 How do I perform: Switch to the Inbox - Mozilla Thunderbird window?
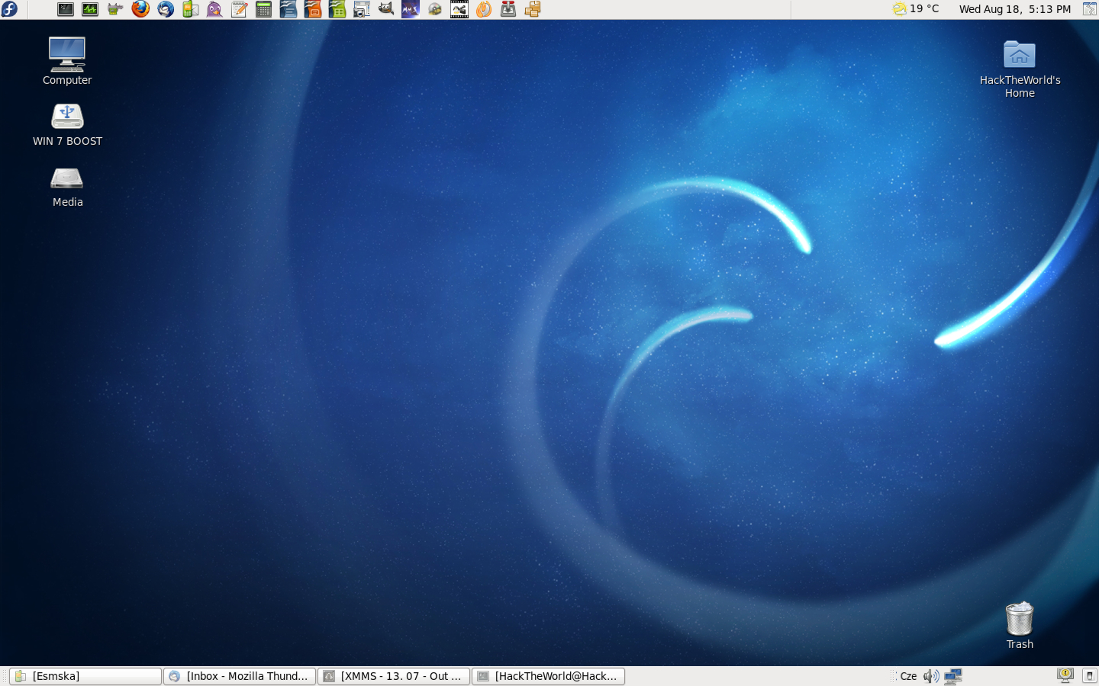coord(240,676)
